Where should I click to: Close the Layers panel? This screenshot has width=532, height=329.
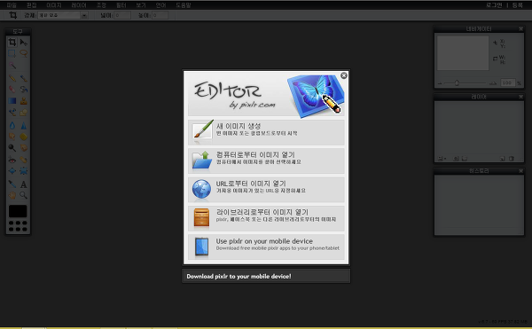(x=520, y=97)
